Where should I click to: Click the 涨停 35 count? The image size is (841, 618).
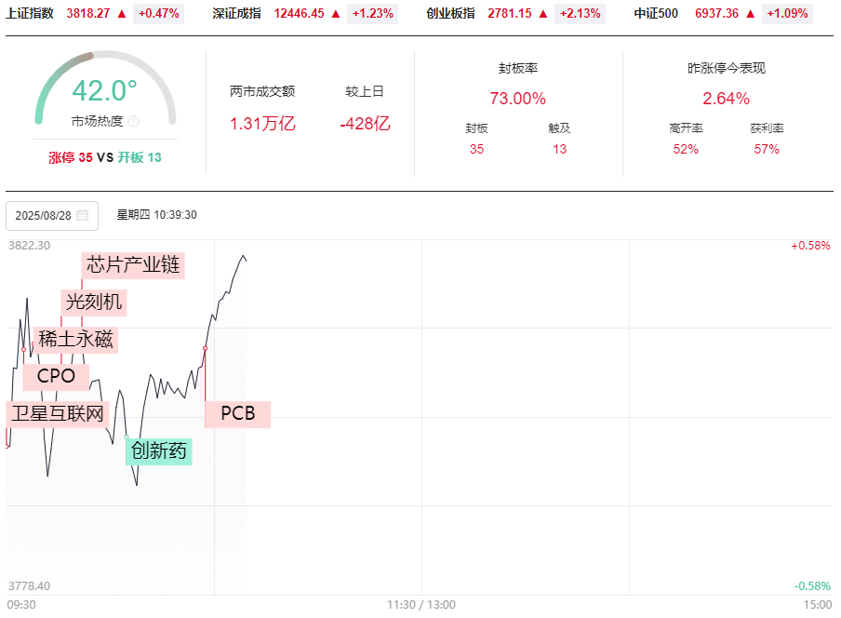click(x=71, y=157)
